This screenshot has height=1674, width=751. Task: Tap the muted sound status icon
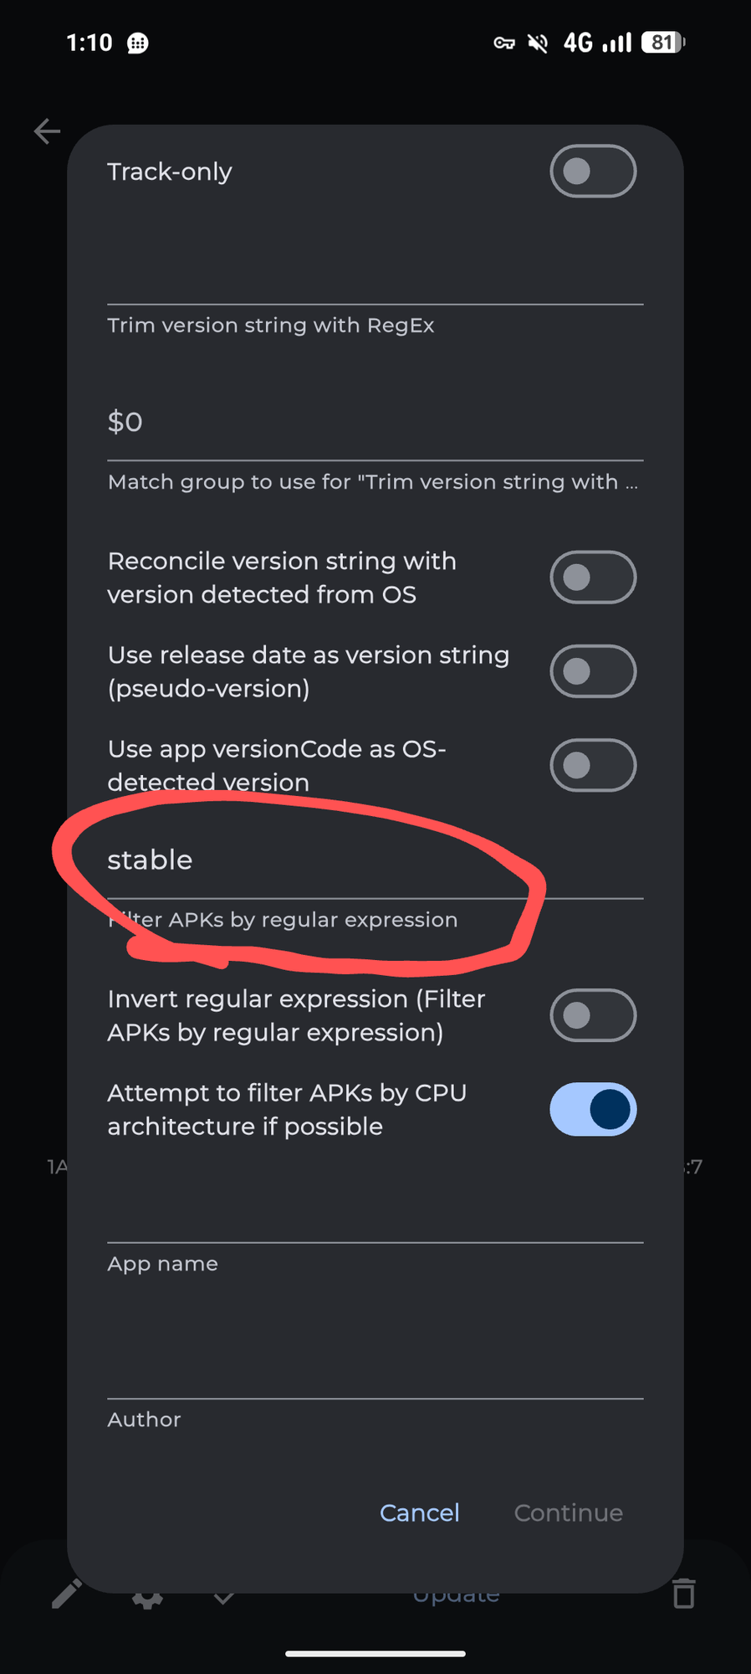coord(538,43)
